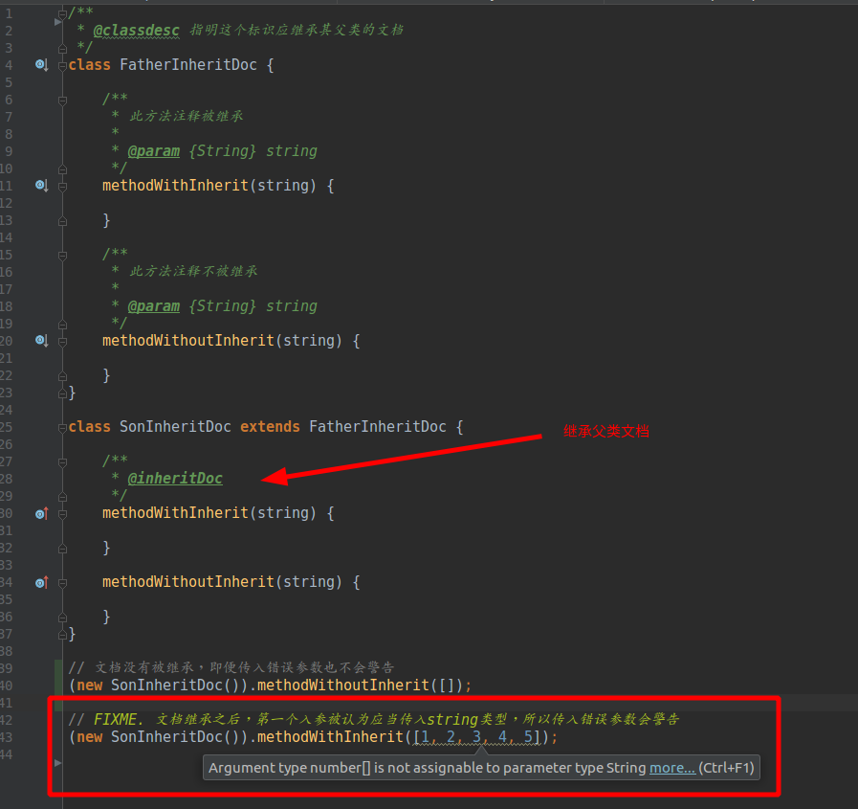
Task: Click line number 43 in the gutter
Action: [x=6, y=736]
